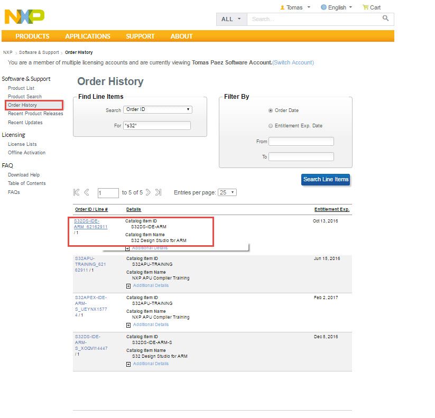Click the Search Line Items button

pyautogui.click(x=326, y=180)
